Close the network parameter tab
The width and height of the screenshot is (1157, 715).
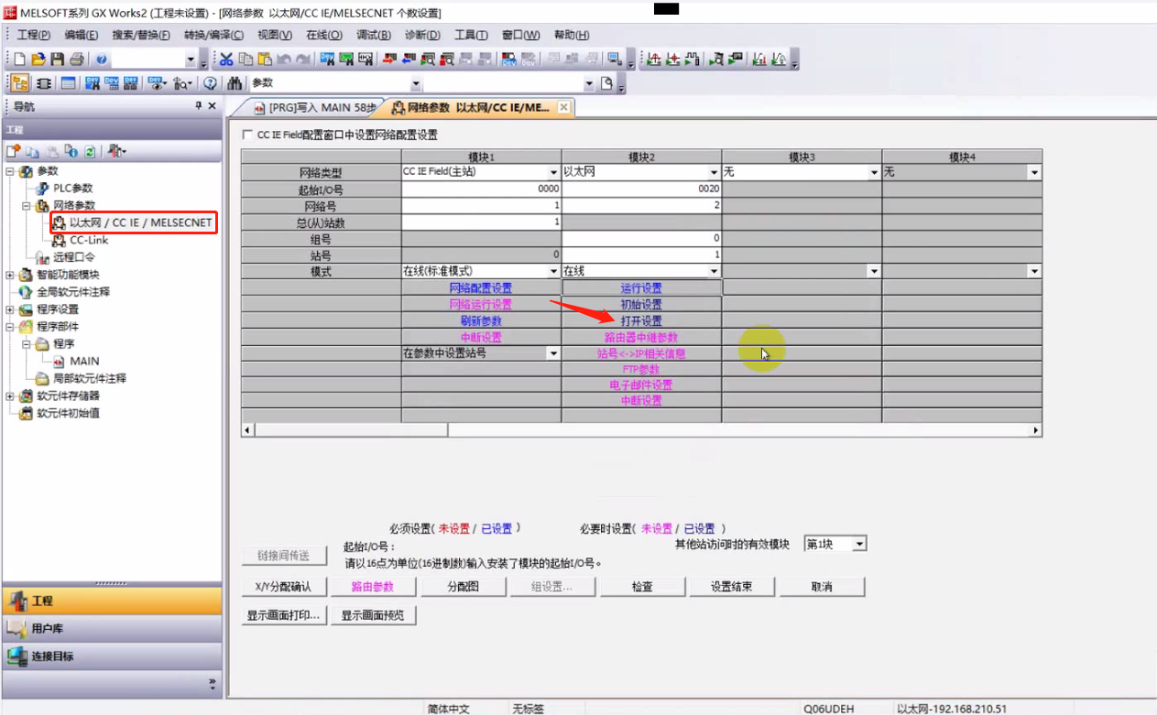coord(564,107)
